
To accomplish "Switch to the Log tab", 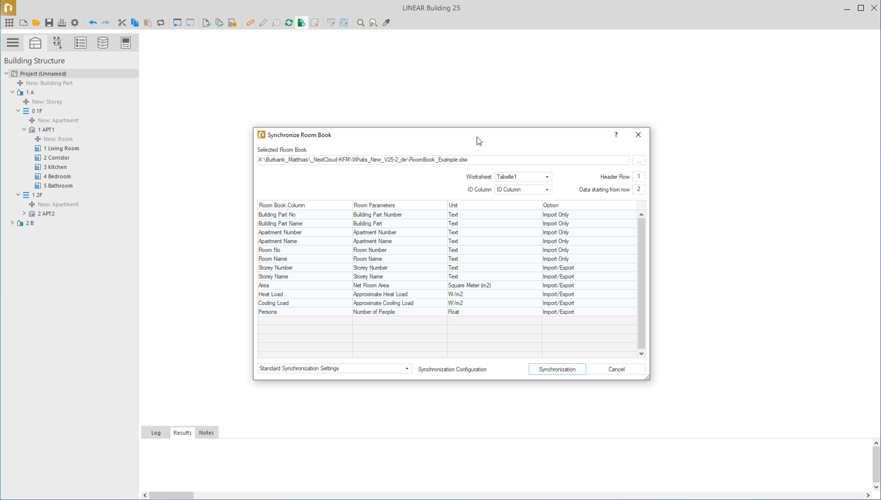I will point(156,432).
